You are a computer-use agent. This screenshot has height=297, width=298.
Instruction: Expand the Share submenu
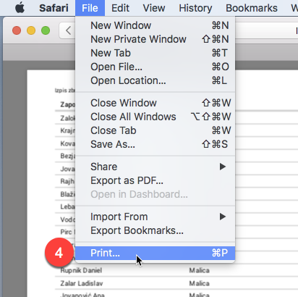pyautogui.click(x=156, y=167)
